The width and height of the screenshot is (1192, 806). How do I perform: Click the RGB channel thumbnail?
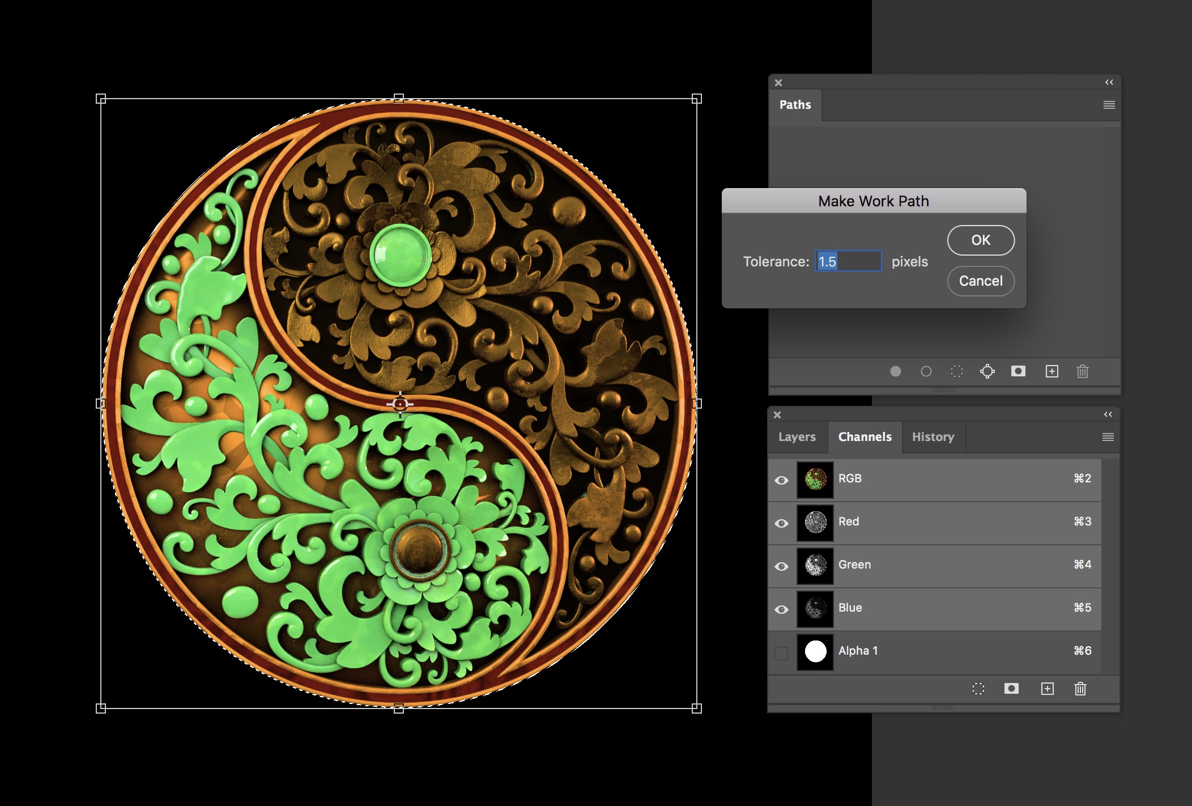click(x=815, y=480)
